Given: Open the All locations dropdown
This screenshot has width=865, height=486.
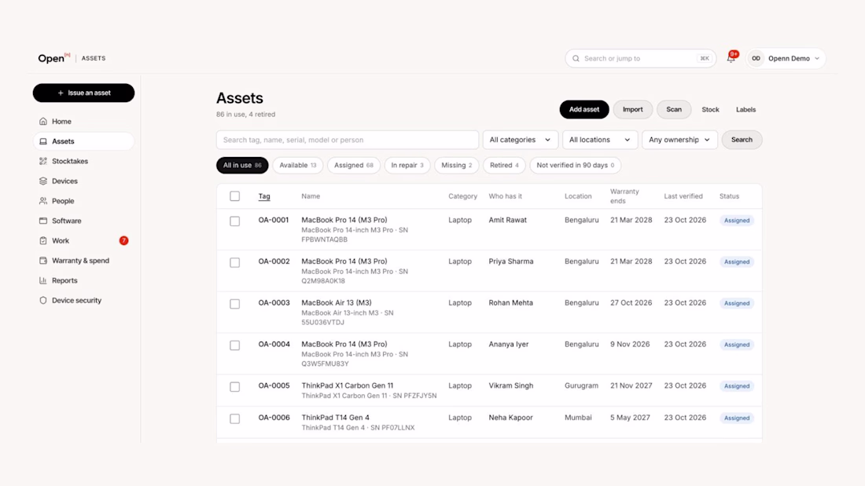Looking at the screenshot, I should pyautogui.click(x=600, y=140).
